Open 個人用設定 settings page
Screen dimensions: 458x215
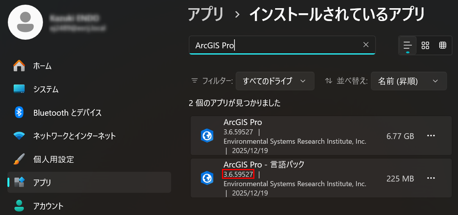point(54,159)
